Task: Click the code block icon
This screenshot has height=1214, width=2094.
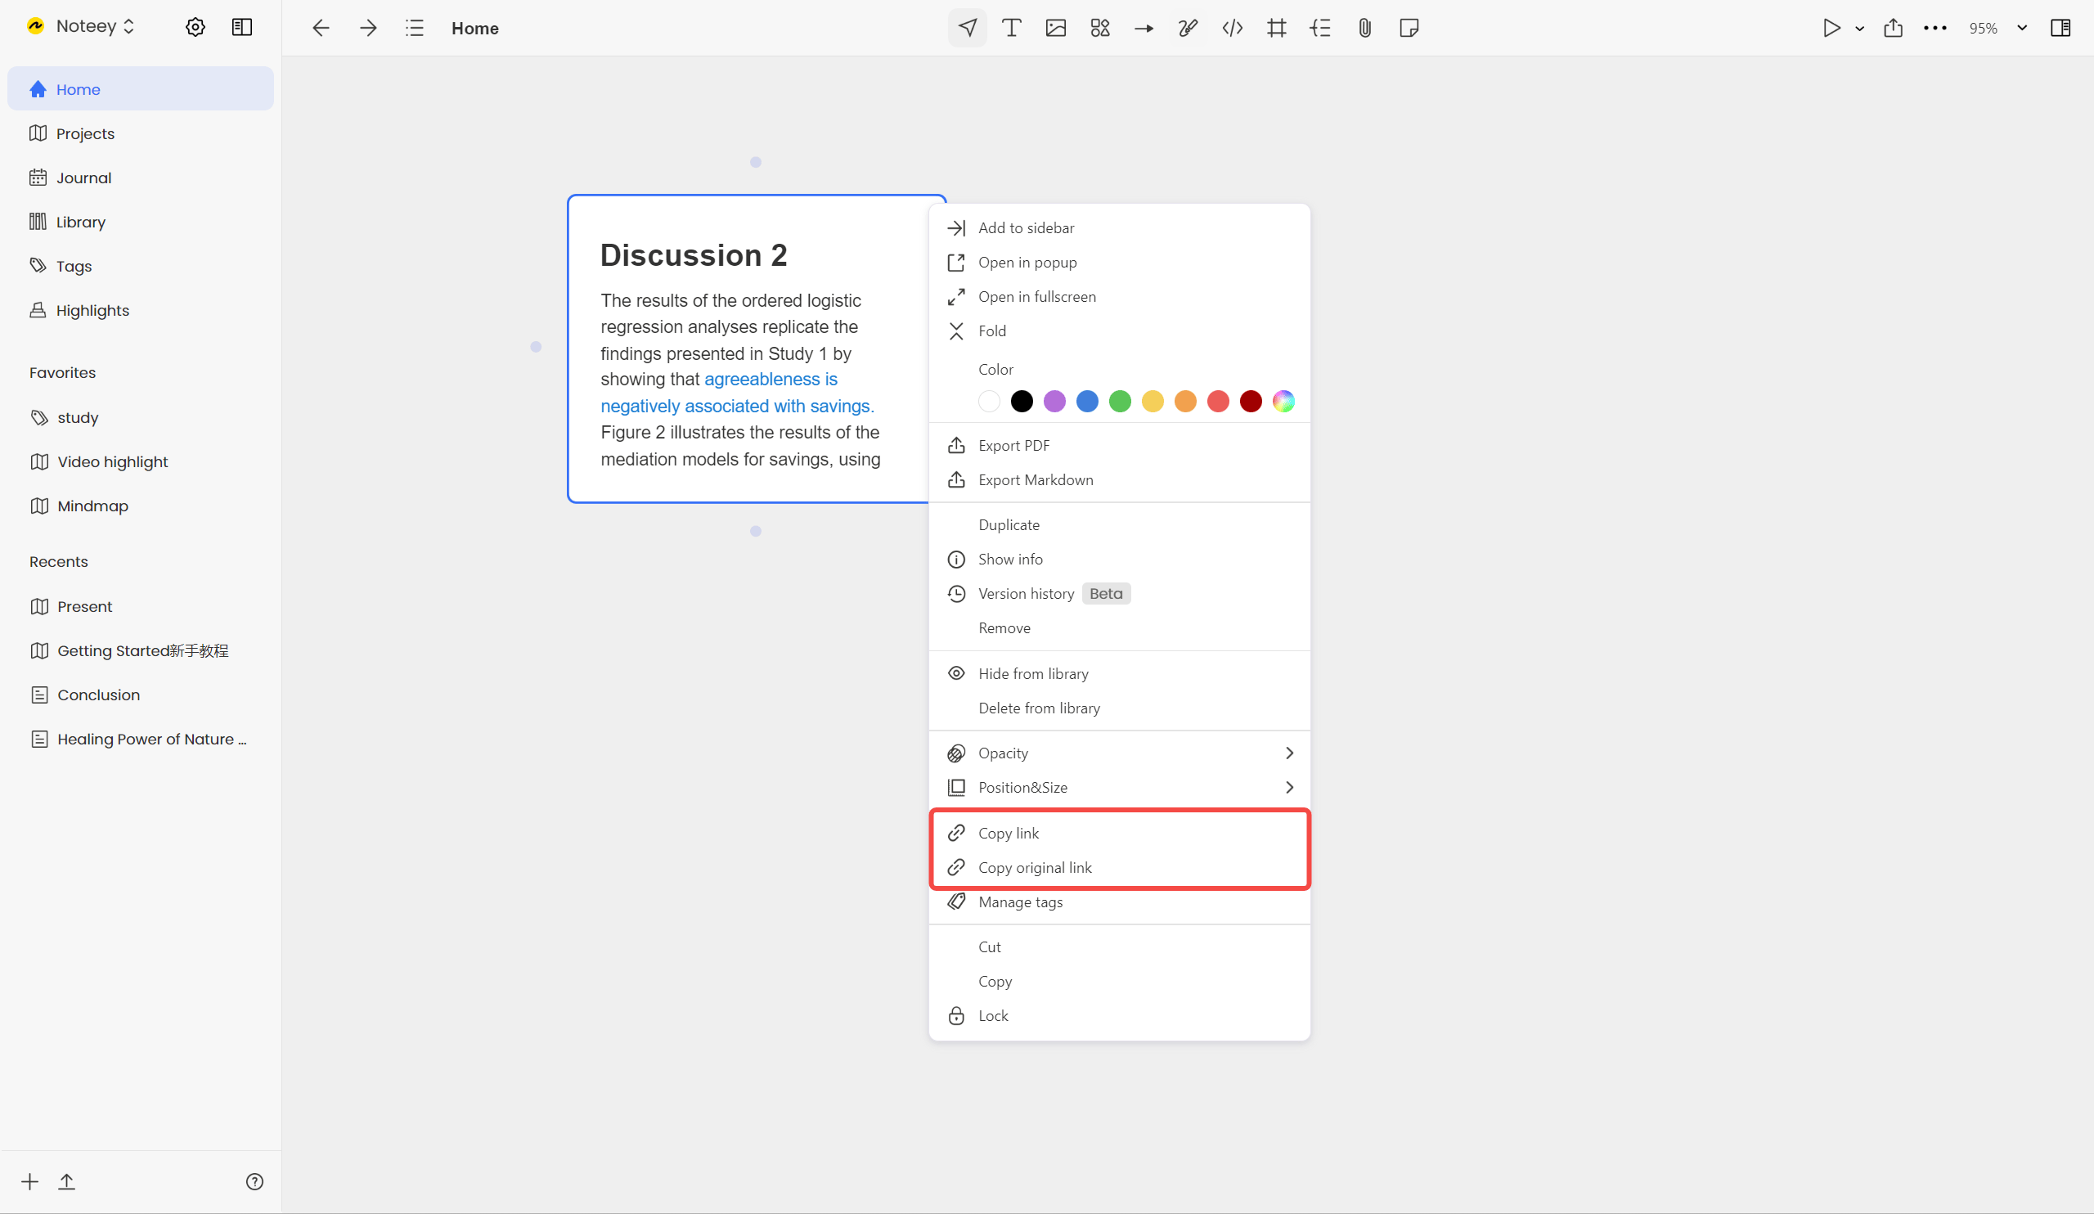Action: tap(1231, 28)
